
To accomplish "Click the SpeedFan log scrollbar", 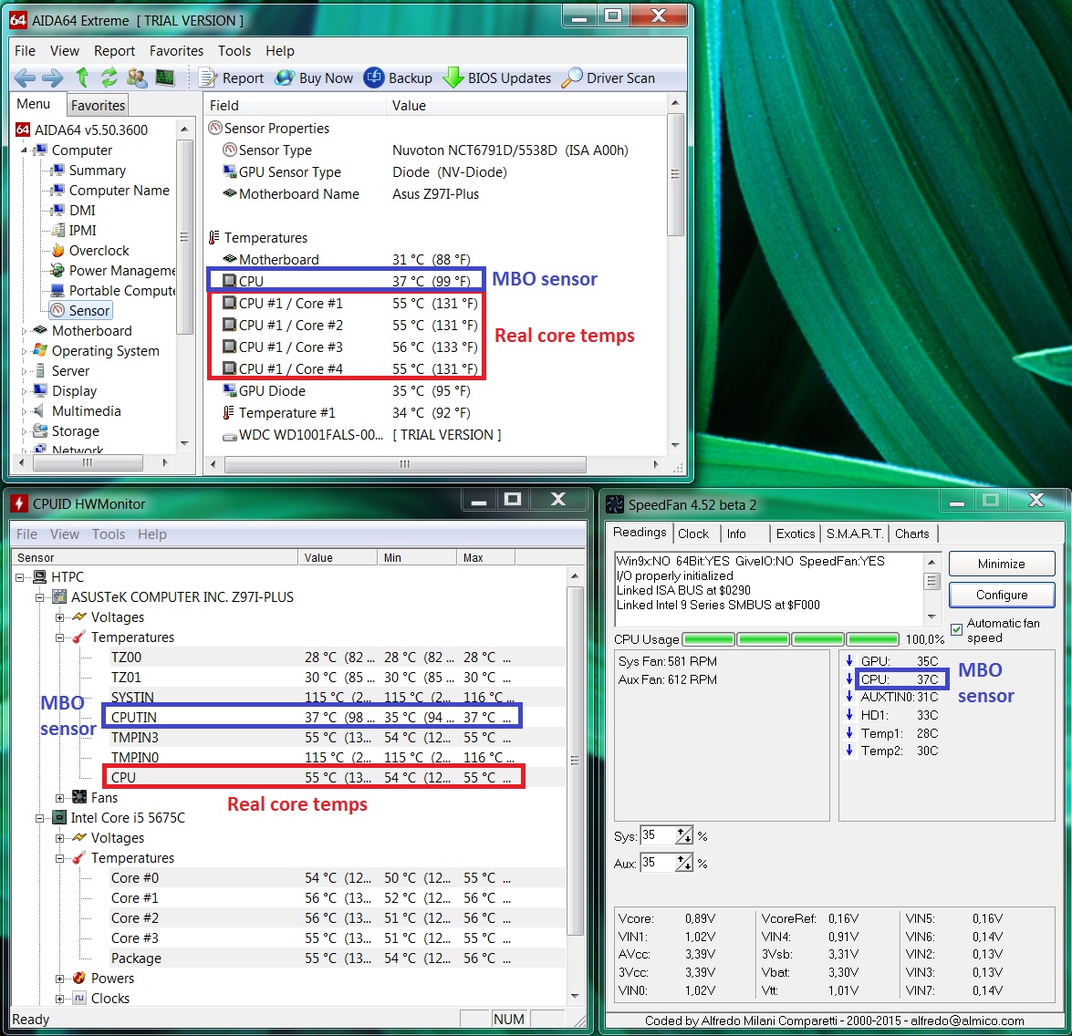I will coord(931,589).
